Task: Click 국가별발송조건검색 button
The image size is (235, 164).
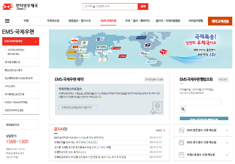Action: pos(154,80)
